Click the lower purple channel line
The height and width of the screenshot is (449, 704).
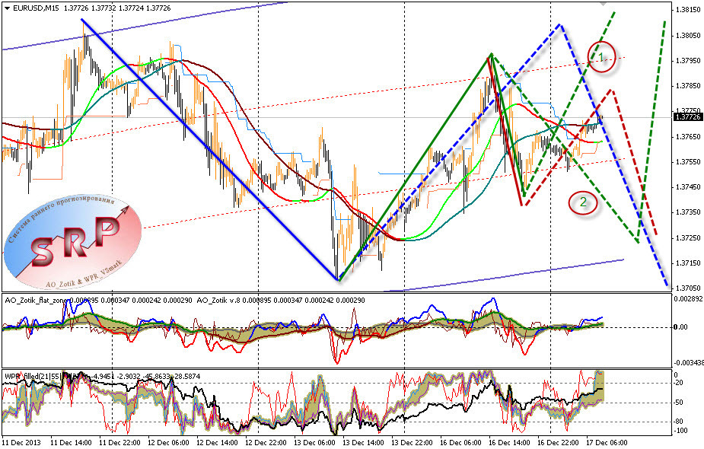503,275
